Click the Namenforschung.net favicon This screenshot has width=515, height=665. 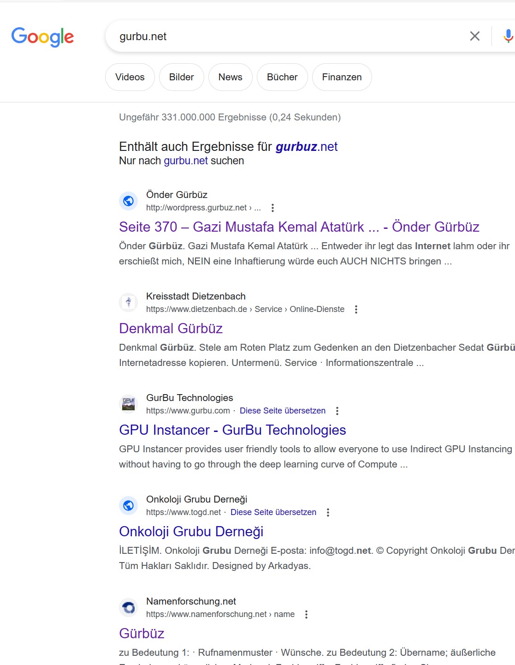129,607
